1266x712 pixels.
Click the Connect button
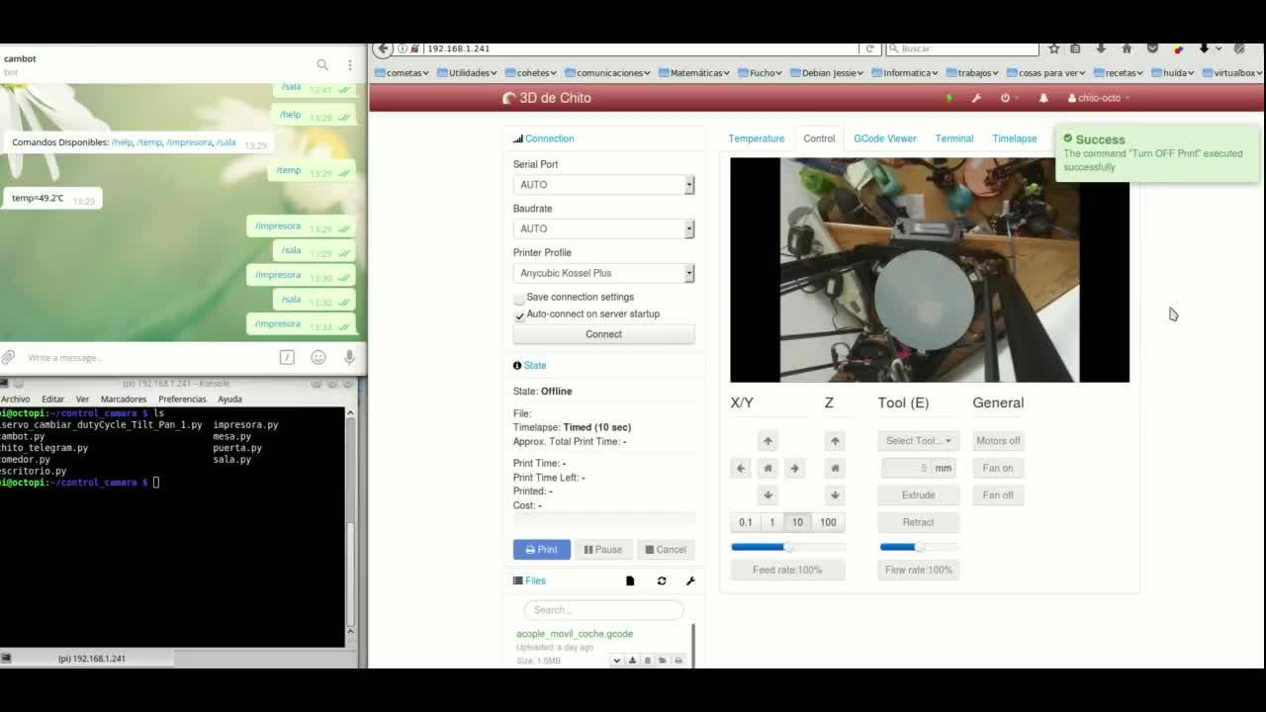tap(603, 334)
